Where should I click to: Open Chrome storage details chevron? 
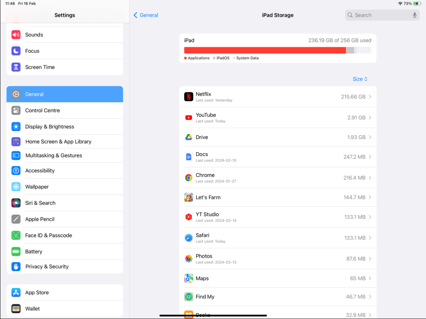coord(370,178)
